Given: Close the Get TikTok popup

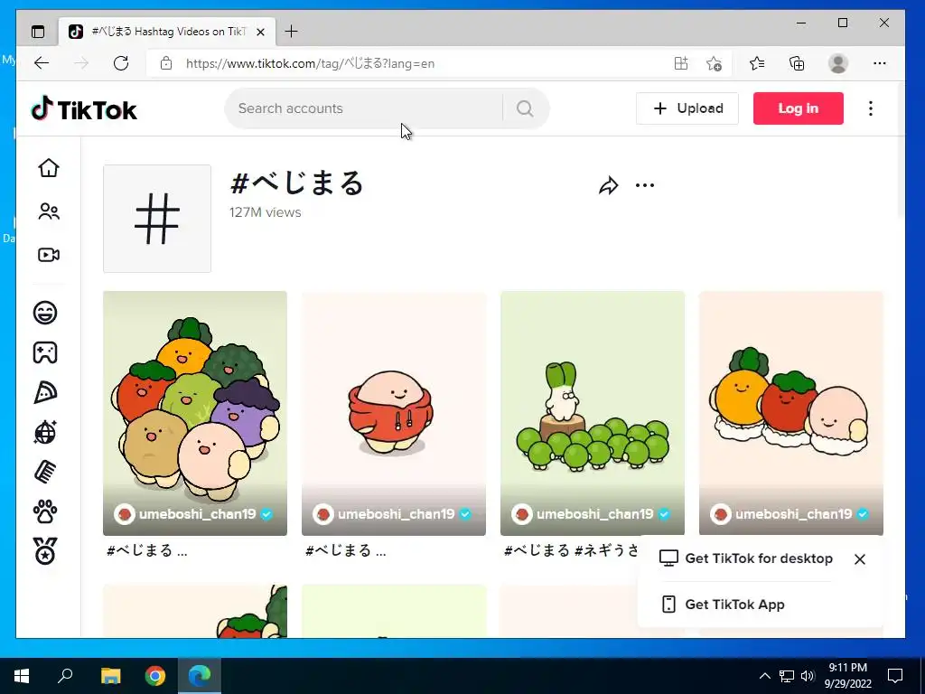Looking at the screenshot, I should click(x=860, y=558).
